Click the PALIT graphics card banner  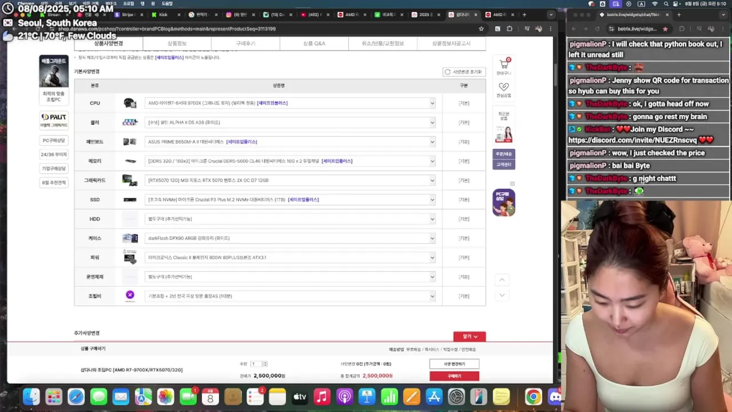coord(54,120)
